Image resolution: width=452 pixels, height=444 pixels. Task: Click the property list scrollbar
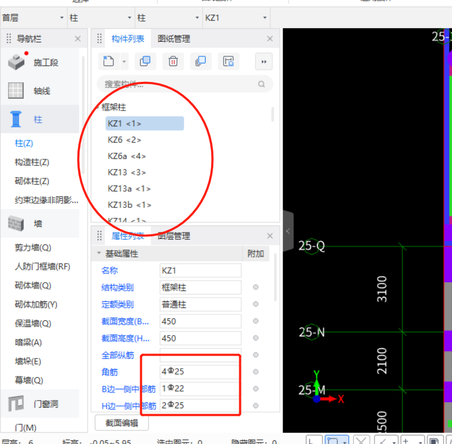(x=275, y=277)
